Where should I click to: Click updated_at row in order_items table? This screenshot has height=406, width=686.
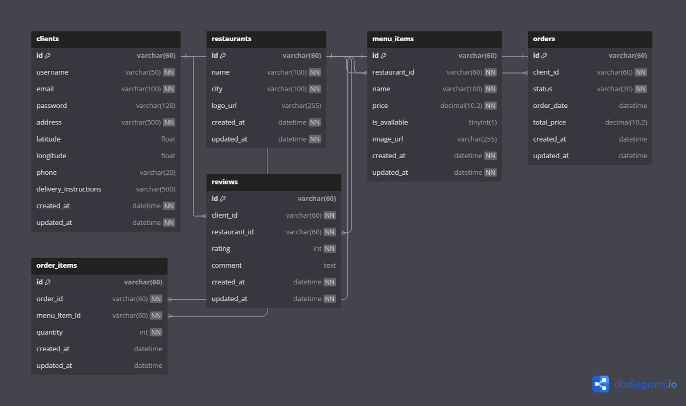pos(99,365)
